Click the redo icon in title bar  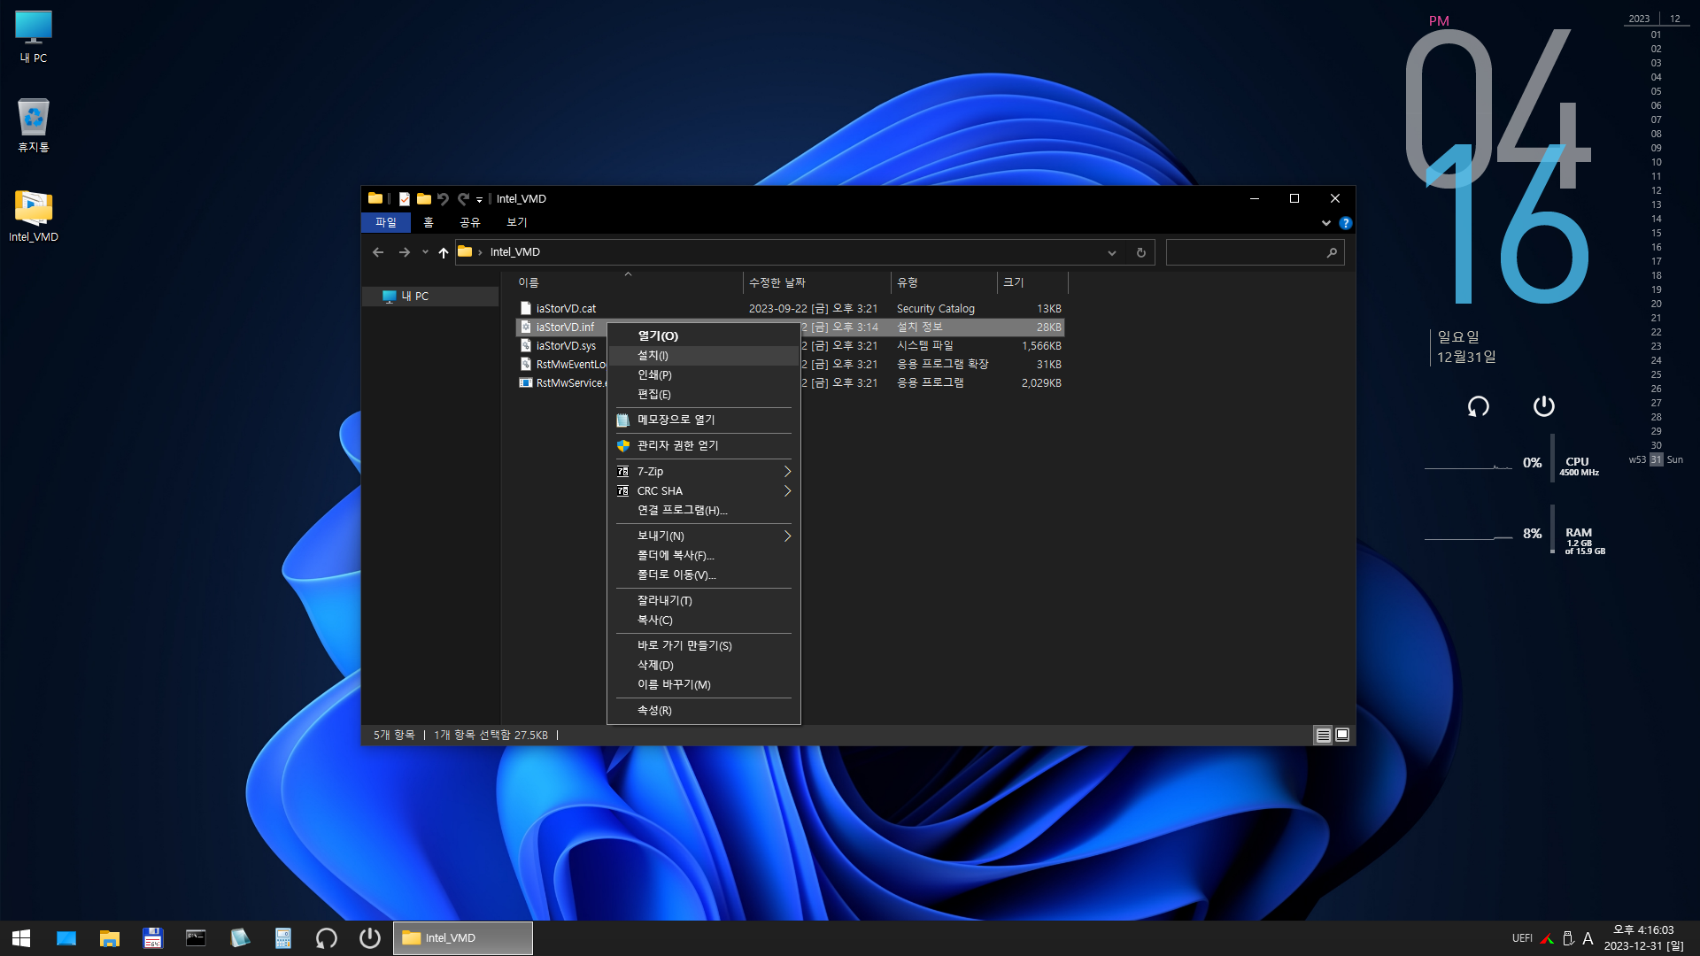(463, 199)
